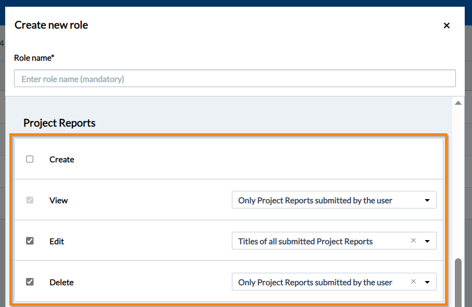The width and height of the screenshot is (472, 307).
Task: Click the clear icon on the Edit dropdown
Action: pos(413,241)
